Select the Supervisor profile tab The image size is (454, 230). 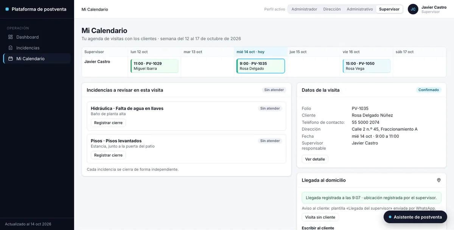pos(389,9)
